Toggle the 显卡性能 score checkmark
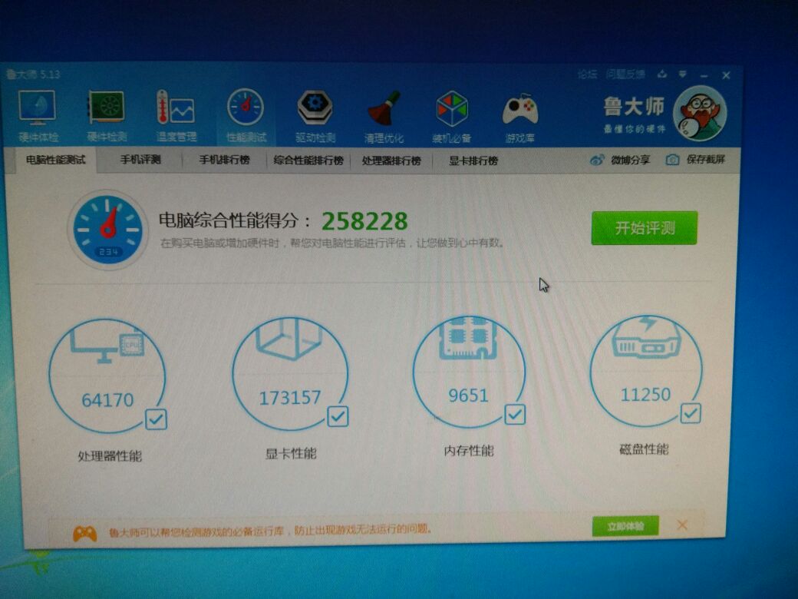This screenshot has width=798, height=599. click(338, 416)
